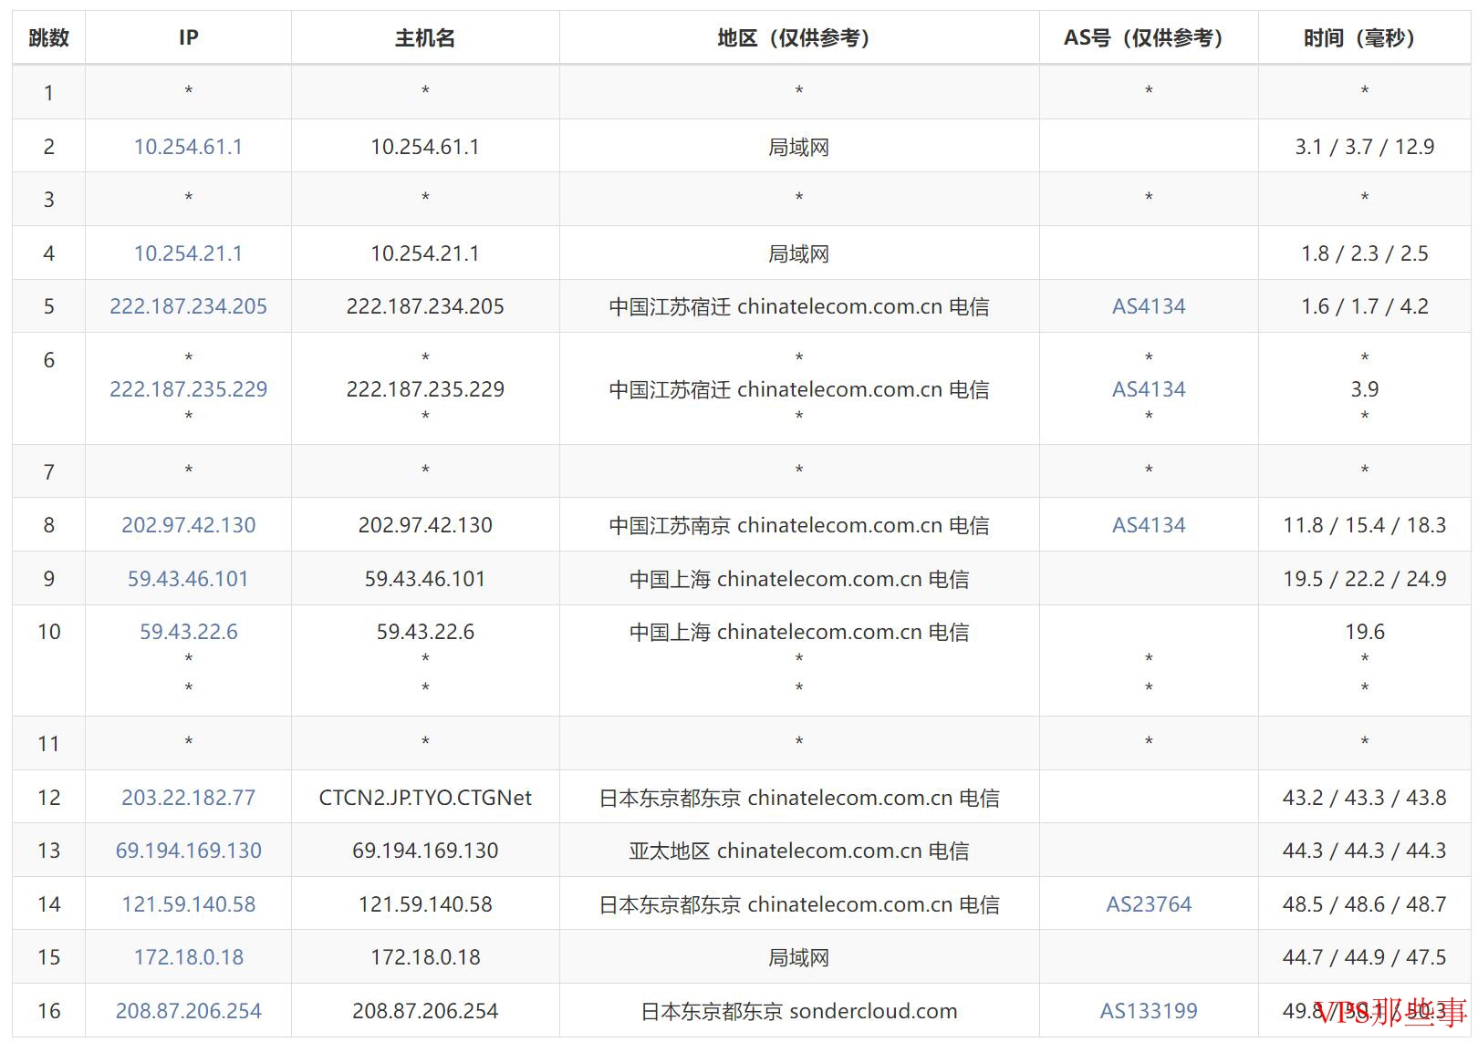Open IP link 10.254.61.1
This screenshot has height=1042, width=1478.
coord(188,147)
